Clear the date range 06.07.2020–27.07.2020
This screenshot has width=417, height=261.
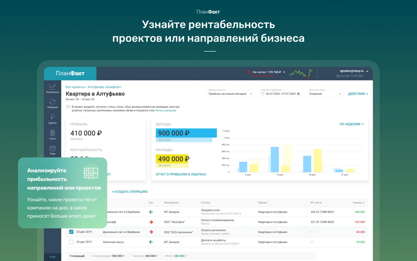298,94
